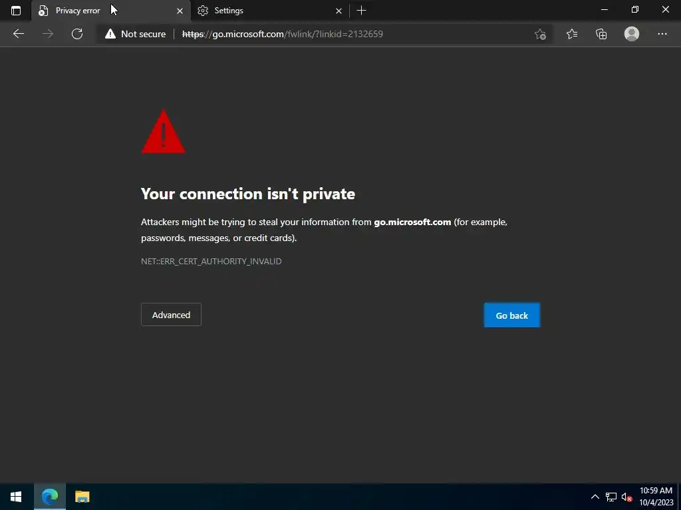Add this page to favorites star icon
Image resolution: width=681 pixels, height=510 pixels.
[540, 34]
